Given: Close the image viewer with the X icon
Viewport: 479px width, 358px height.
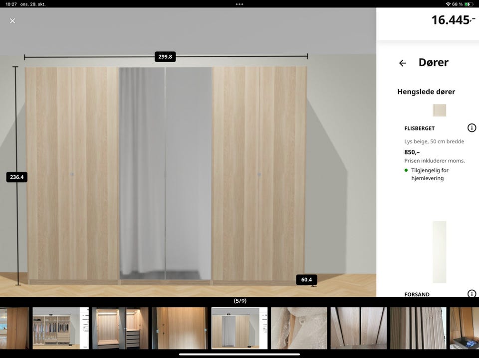Looking at the screenshot, I should [12, 21].
